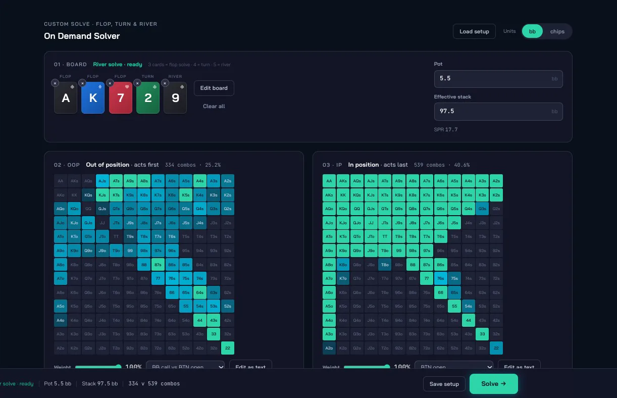Toggle 54s in the In position range

click(x=469, y=306)
